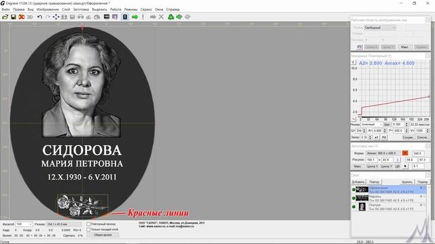
Task: Click the green tree-shaped toolbar icon
Action: [171, 17]
